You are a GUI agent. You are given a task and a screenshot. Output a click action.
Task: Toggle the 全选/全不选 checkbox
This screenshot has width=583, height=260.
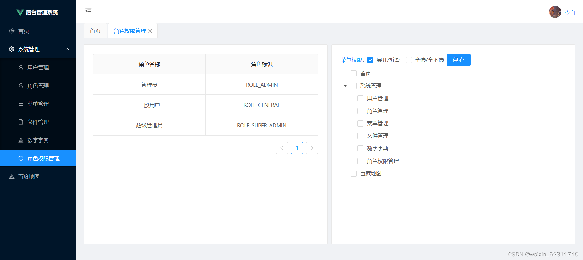pos(409,60)
